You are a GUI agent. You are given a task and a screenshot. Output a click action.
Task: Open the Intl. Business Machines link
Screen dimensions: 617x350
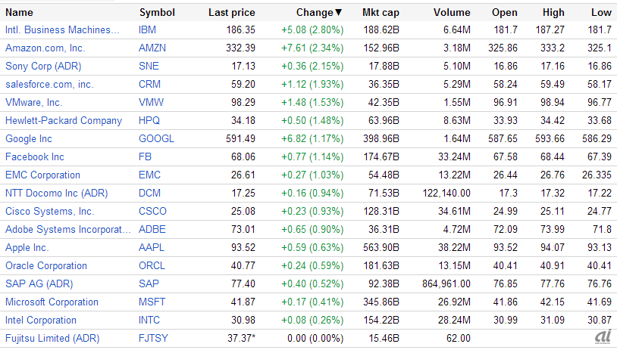pyautogui.click(x=62, y=30)
